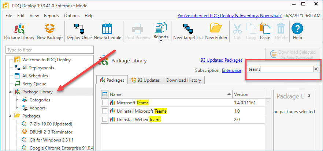Open All Deployments in the tree
The image size is (323, 151).
[x=38, y=68]
